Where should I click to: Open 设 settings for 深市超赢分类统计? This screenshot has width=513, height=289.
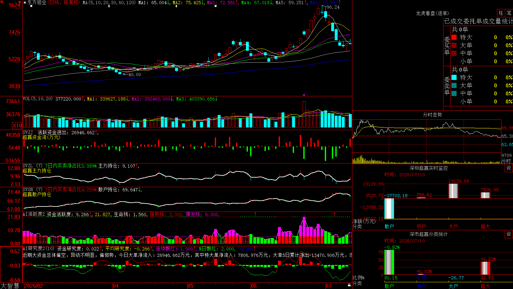509,234
